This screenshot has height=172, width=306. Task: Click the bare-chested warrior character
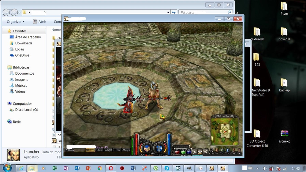[154, 96]
